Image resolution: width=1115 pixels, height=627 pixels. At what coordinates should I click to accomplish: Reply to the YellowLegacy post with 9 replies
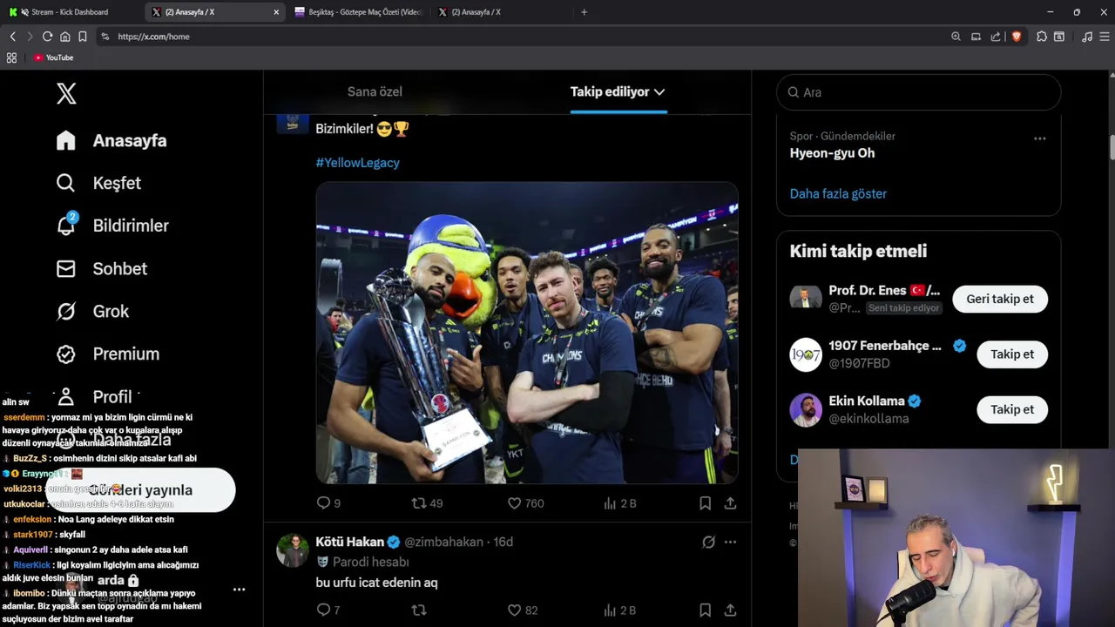click(x=328, y=503)
